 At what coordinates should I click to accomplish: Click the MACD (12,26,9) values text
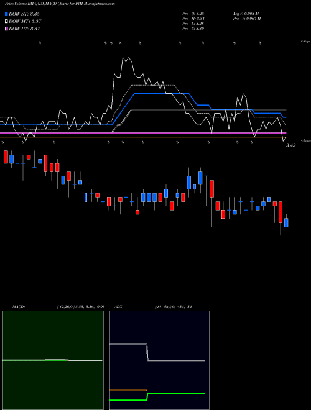[81, 307]
